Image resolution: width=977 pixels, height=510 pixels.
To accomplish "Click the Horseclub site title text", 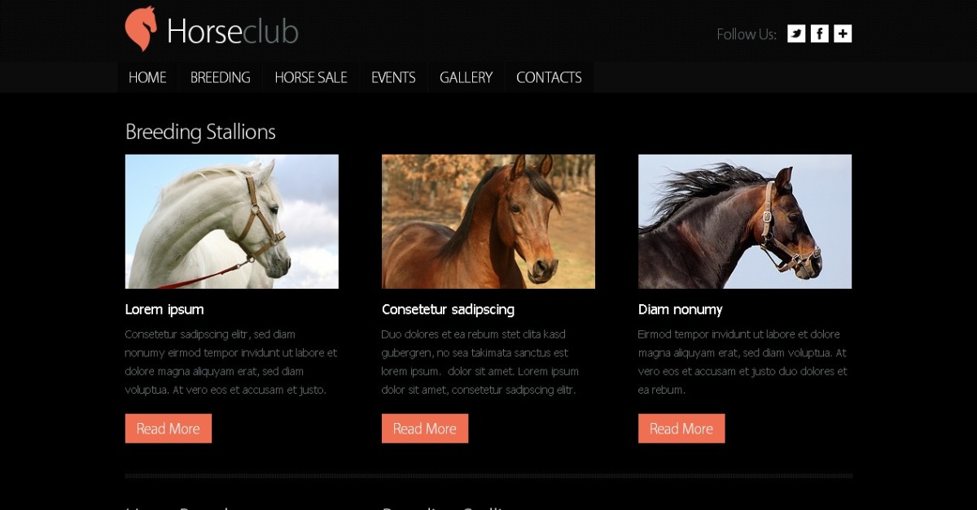I will 232,31.
